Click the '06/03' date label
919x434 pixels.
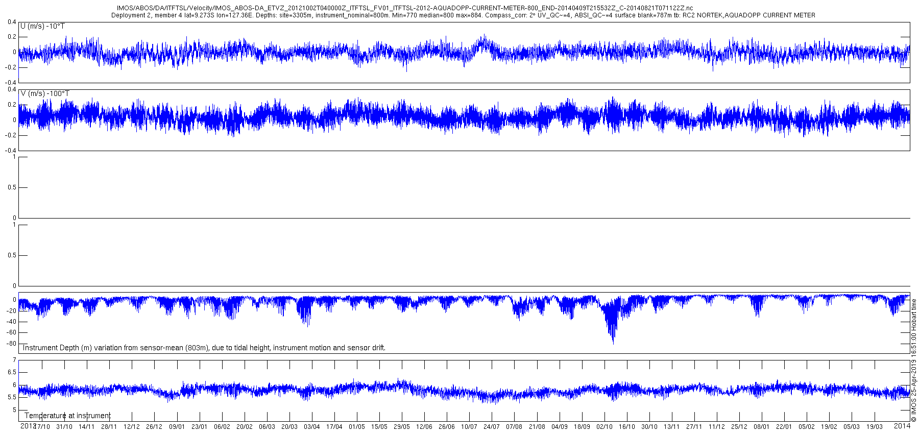267,427
